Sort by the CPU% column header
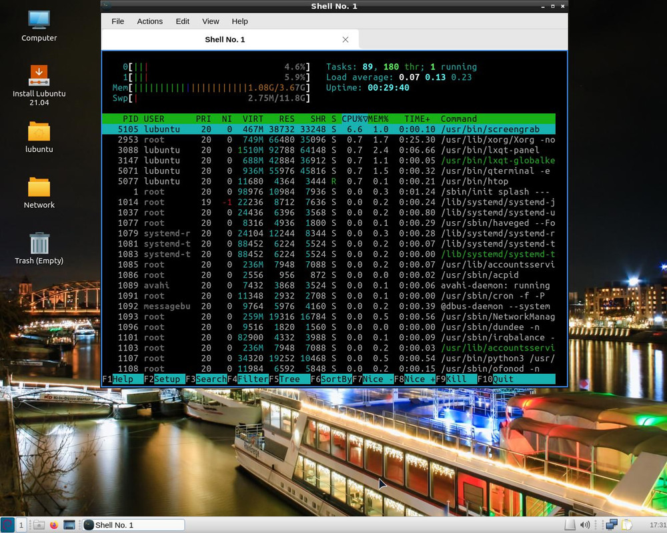The width and height of the screenshot is (667, 533). pos(355,119)
